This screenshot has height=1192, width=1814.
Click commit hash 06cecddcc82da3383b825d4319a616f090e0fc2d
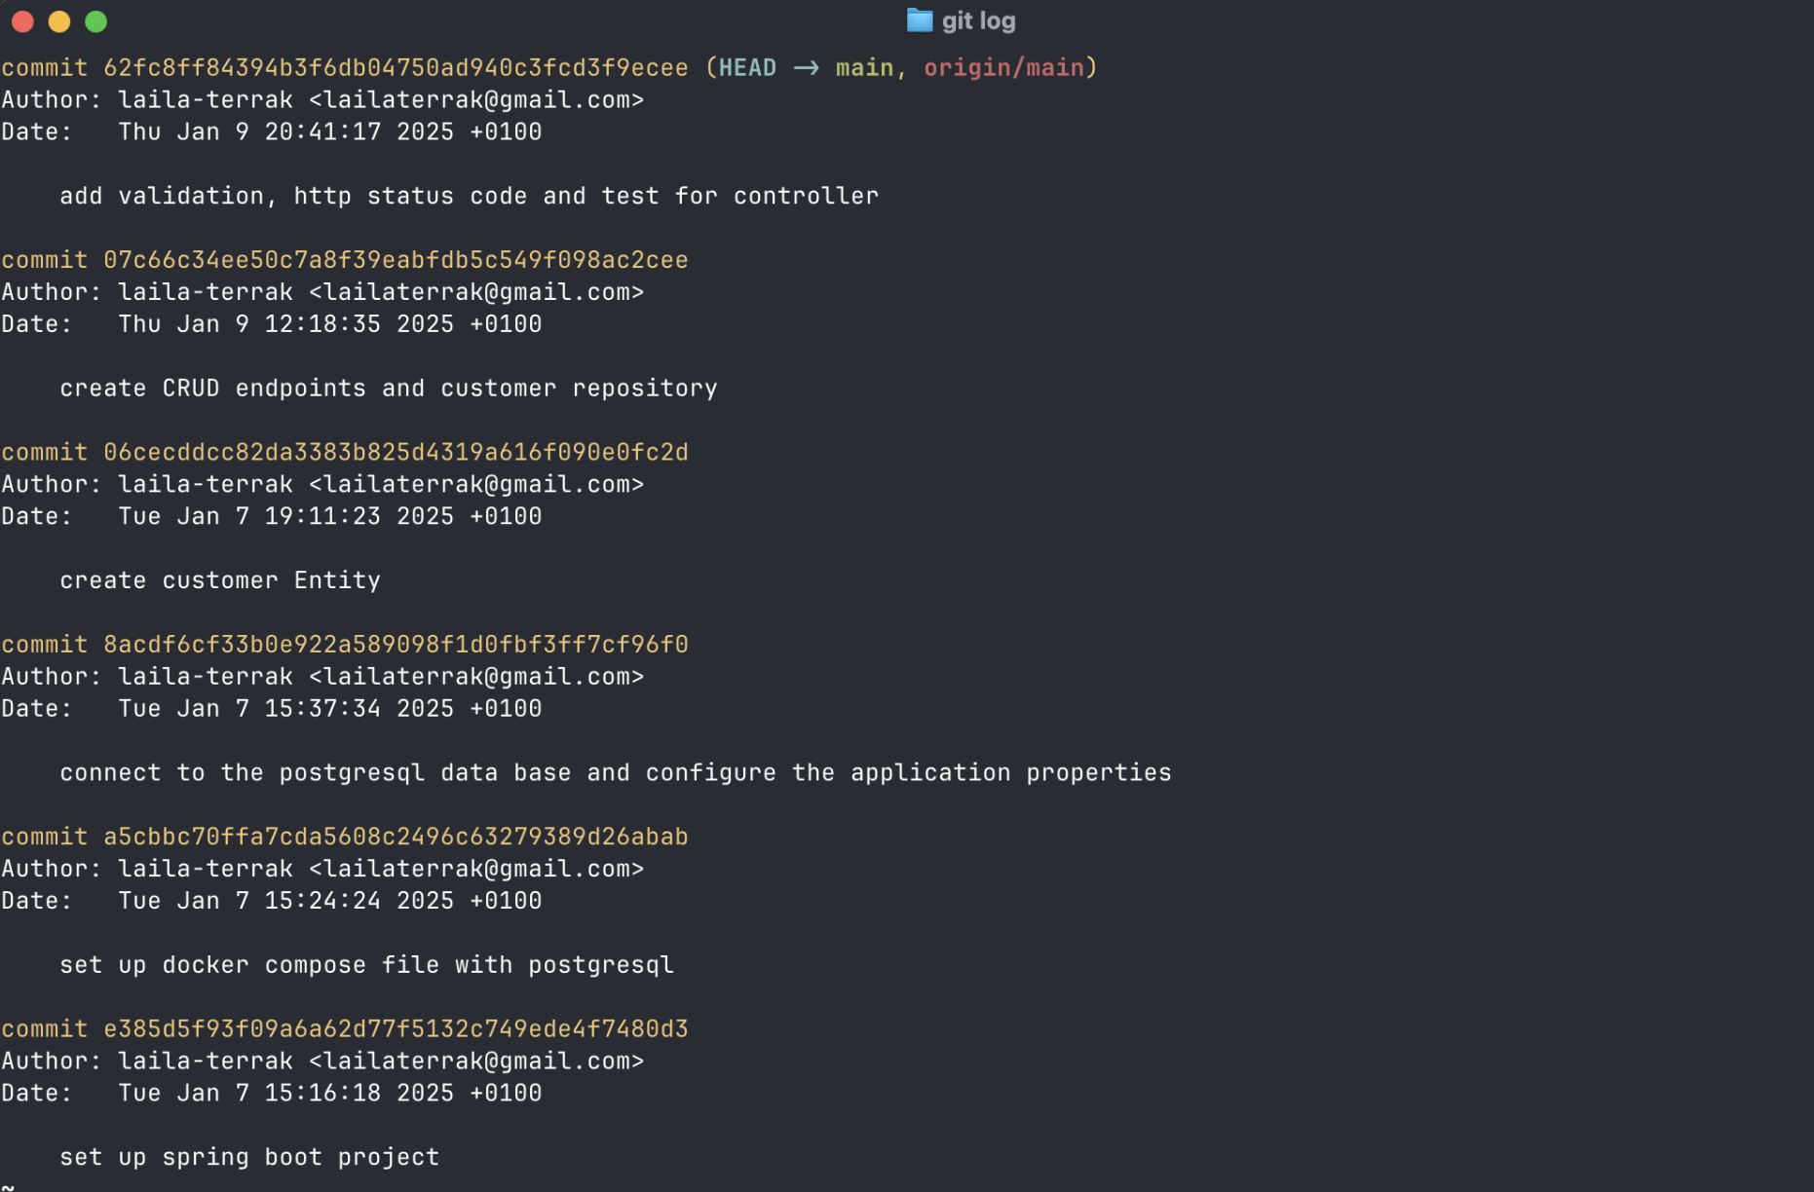394,452
